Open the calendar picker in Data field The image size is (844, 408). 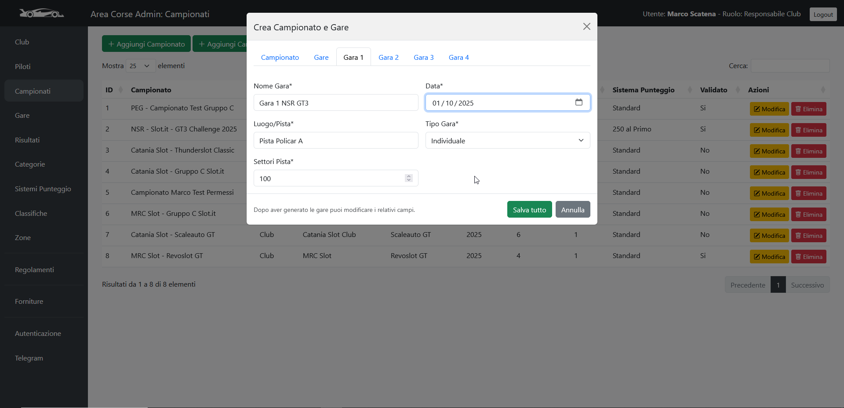pyautogui.click(x=578, y=102)
